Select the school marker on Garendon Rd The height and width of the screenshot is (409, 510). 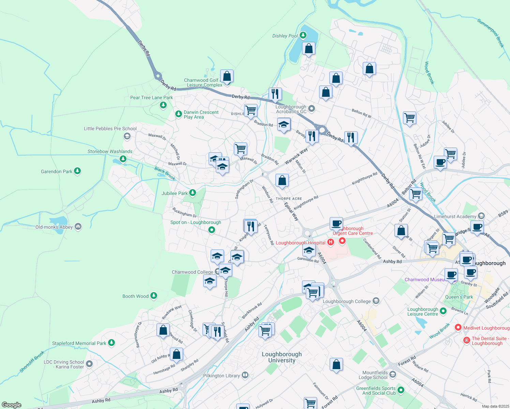click(x=309, y=251)
